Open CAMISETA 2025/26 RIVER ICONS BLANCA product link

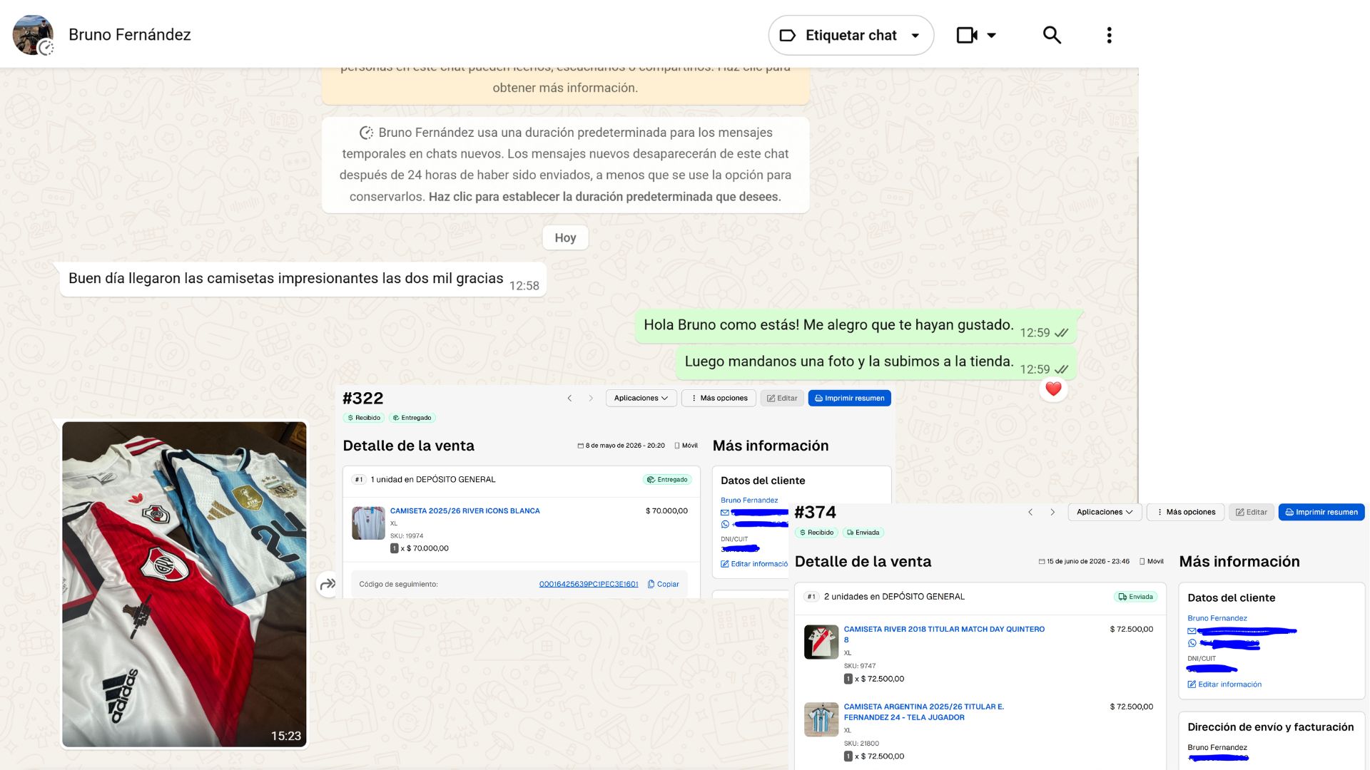pos(465,510)
